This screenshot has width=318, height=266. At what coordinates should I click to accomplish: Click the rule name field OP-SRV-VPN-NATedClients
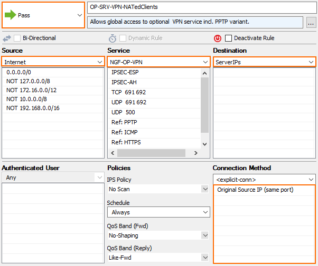pos(202,7)
